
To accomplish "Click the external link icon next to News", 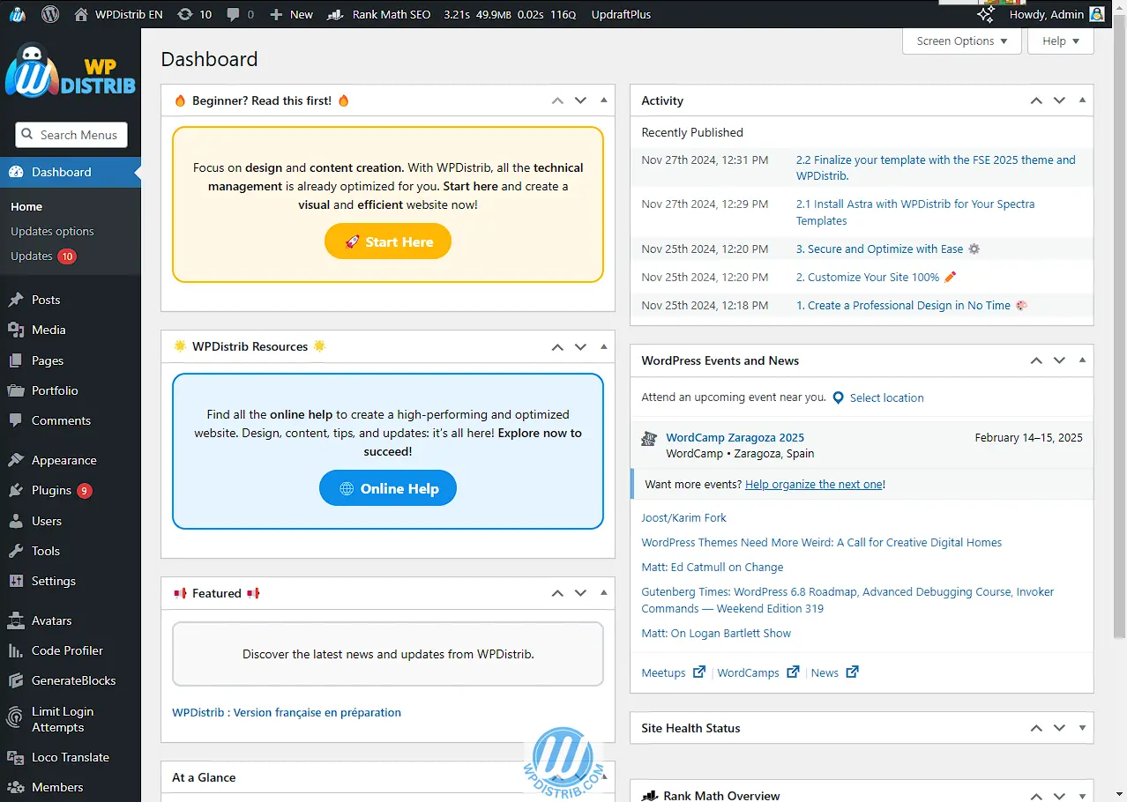I will [x=852, y=672].
